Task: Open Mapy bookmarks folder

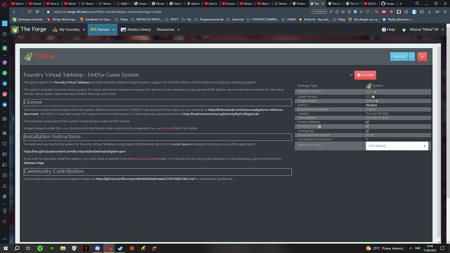Action: point(339,20)
